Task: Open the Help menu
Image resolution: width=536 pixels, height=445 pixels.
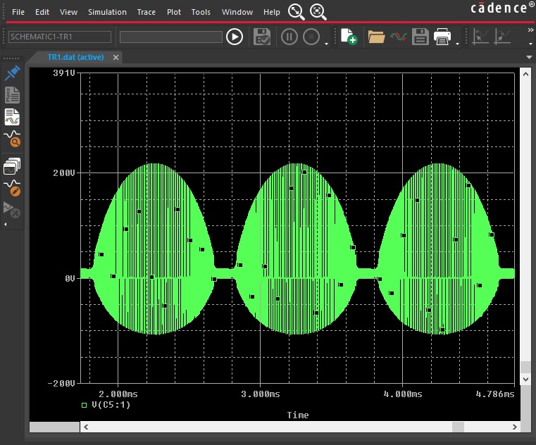Action: 272,12
